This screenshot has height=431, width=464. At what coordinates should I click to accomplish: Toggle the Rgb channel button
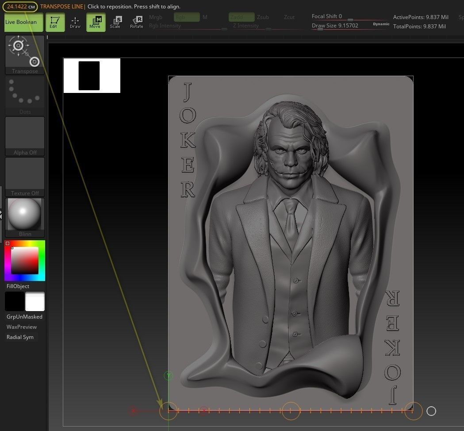point(186,17)
